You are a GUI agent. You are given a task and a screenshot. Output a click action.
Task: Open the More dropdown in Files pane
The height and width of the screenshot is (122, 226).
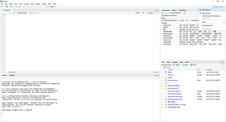[194, 65]
